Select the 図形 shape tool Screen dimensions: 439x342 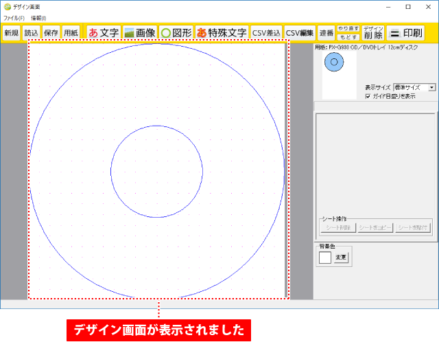[x=176, y=33]
